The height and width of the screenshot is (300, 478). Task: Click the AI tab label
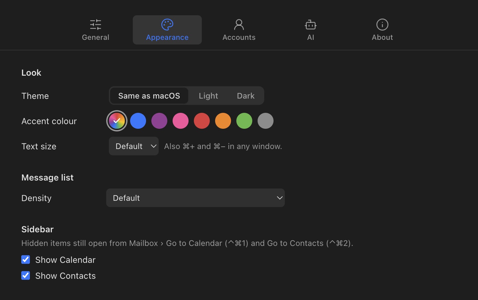click(311, 37)
